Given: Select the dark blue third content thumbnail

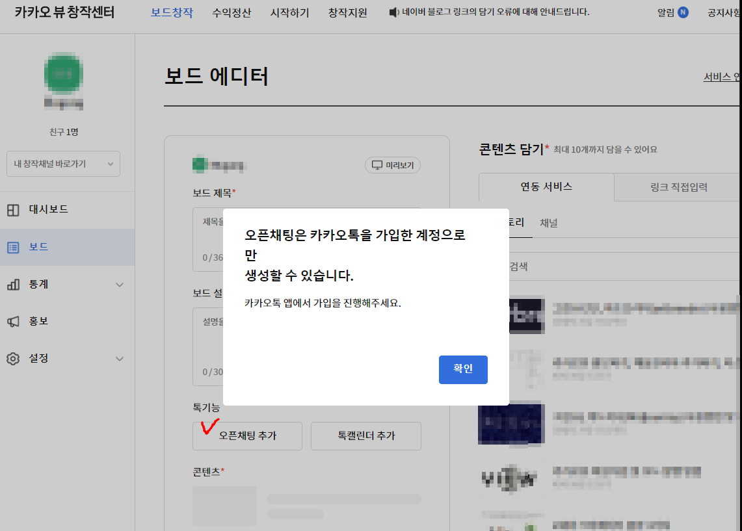Looking at the screenshot, I should pos(512,424).
